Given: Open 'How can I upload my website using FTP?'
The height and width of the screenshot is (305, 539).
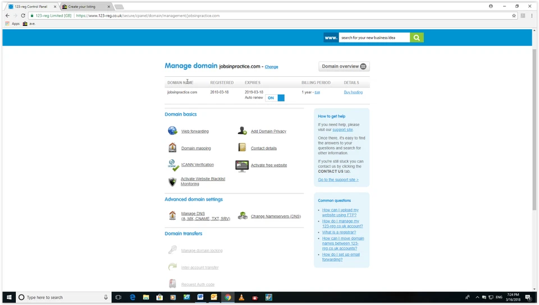Looking at the screenshot, I should click(x=340, y=212).
